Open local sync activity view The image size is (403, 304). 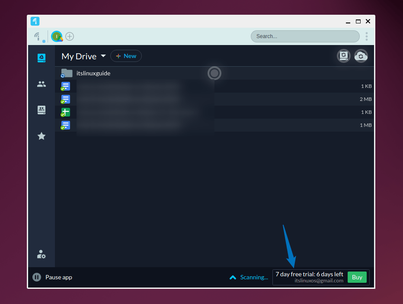(x=343, y=56)
